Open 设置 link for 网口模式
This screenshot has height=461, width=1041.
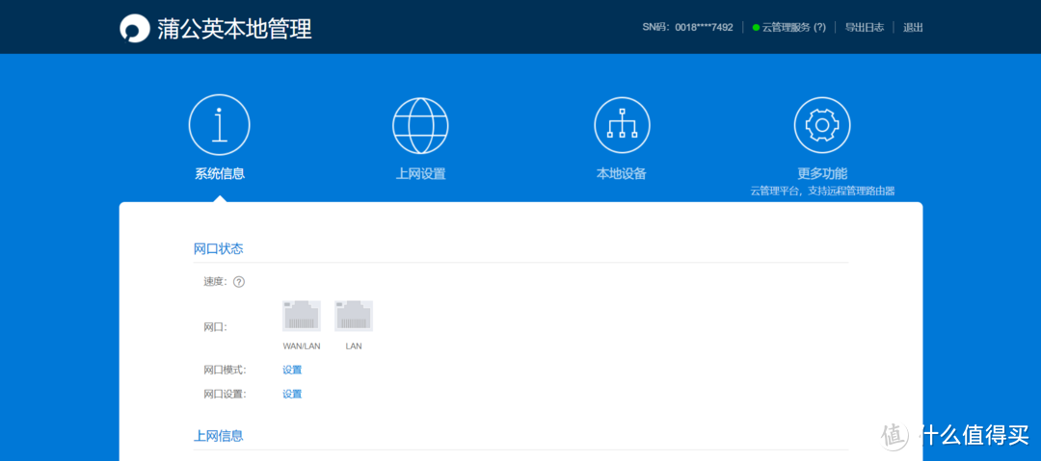292,371
